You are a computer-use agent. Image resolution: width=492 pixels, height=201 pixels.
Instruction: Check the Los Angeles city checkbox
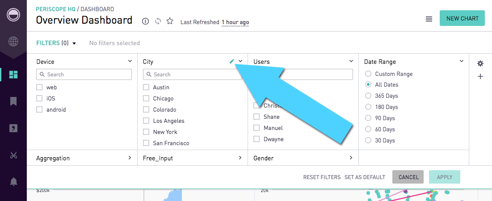point(146,121)
